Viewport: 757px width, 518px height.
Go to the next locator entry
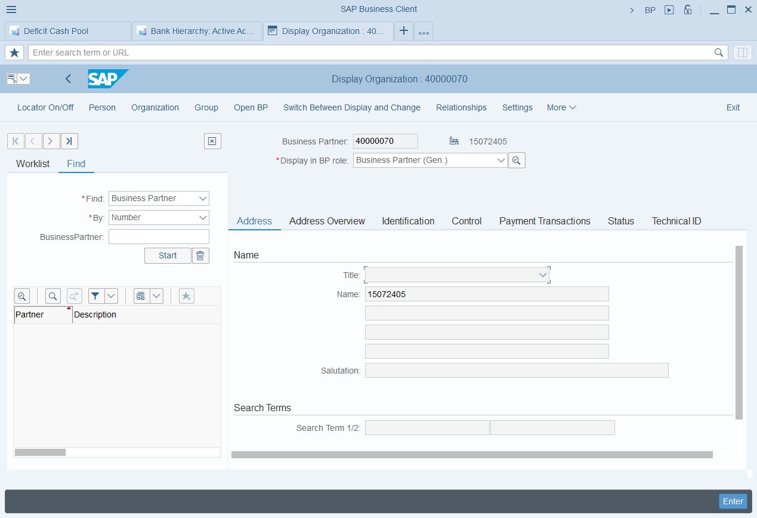pyautogui.click(x=51, y=141)
